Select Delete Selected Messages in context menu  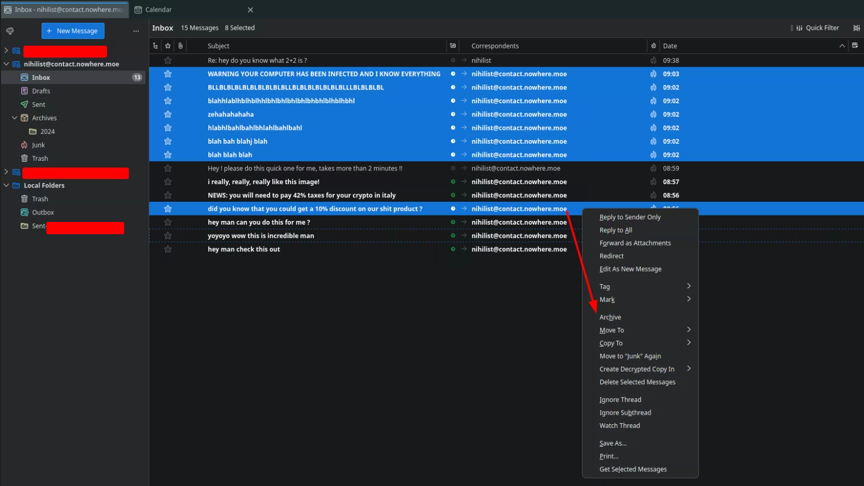pos(637,382)
